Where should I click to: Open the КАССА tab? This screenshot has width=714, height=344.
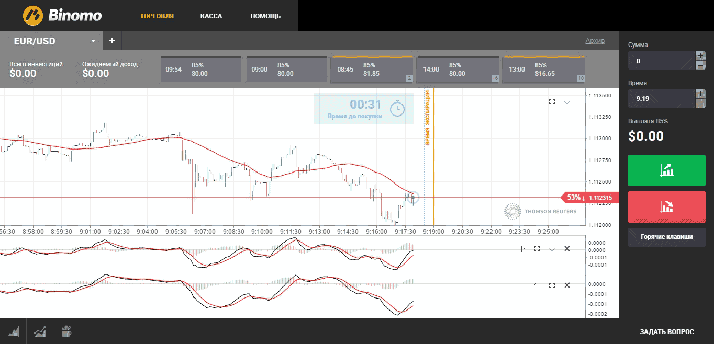[x=211, y=16]
